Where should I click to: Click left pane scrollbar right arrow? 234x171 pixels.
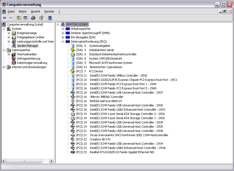click(51, 161)
